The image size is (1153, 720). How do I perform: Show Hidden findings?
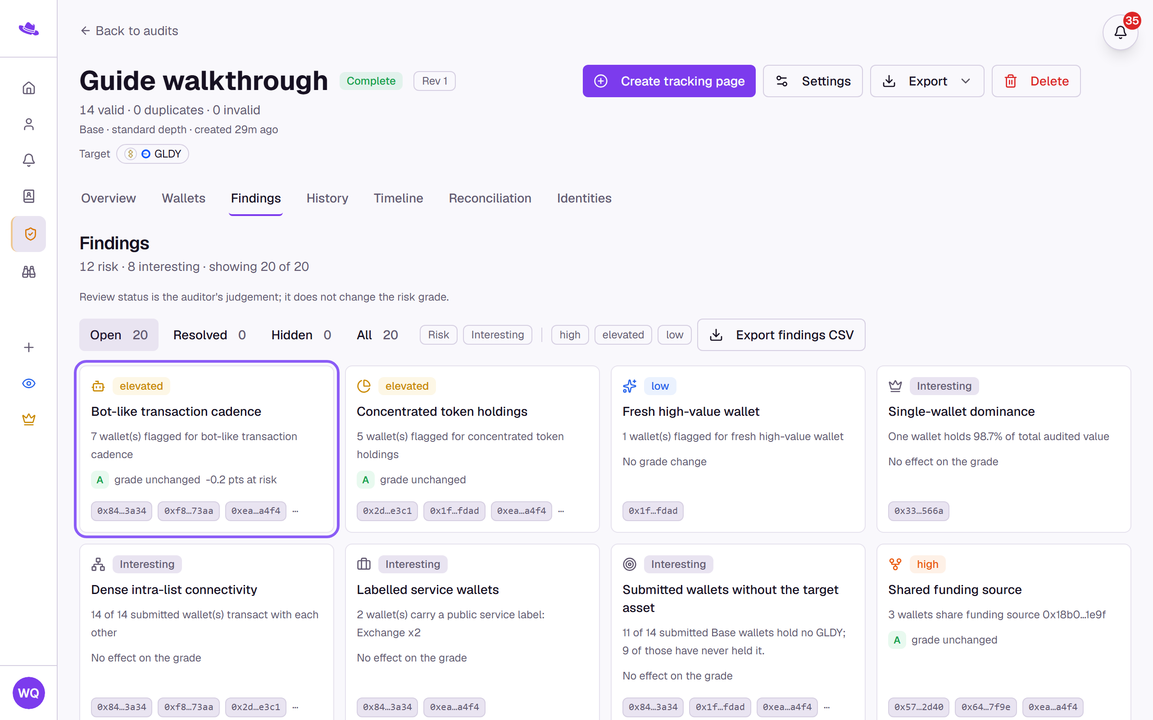(301, 335)
